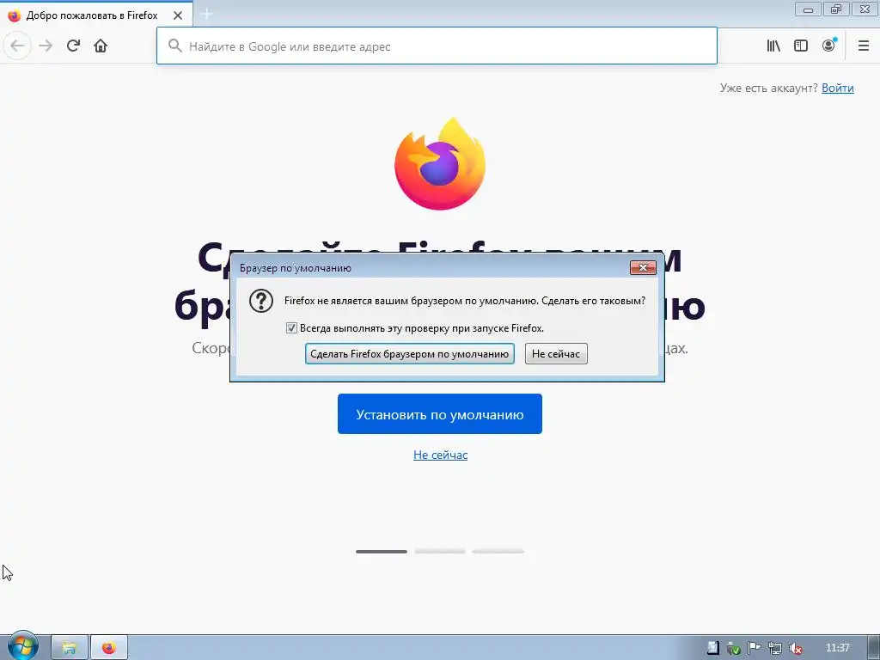Uncheck Всегда выполнять эту проверку checkbox
Image resolution: width=880 pixels, height=660 pixels.
(x=291, y=327)
